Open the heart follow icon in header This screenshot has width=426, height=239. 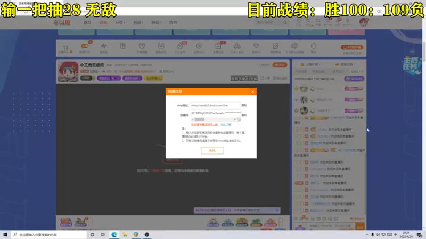point(308,21)
